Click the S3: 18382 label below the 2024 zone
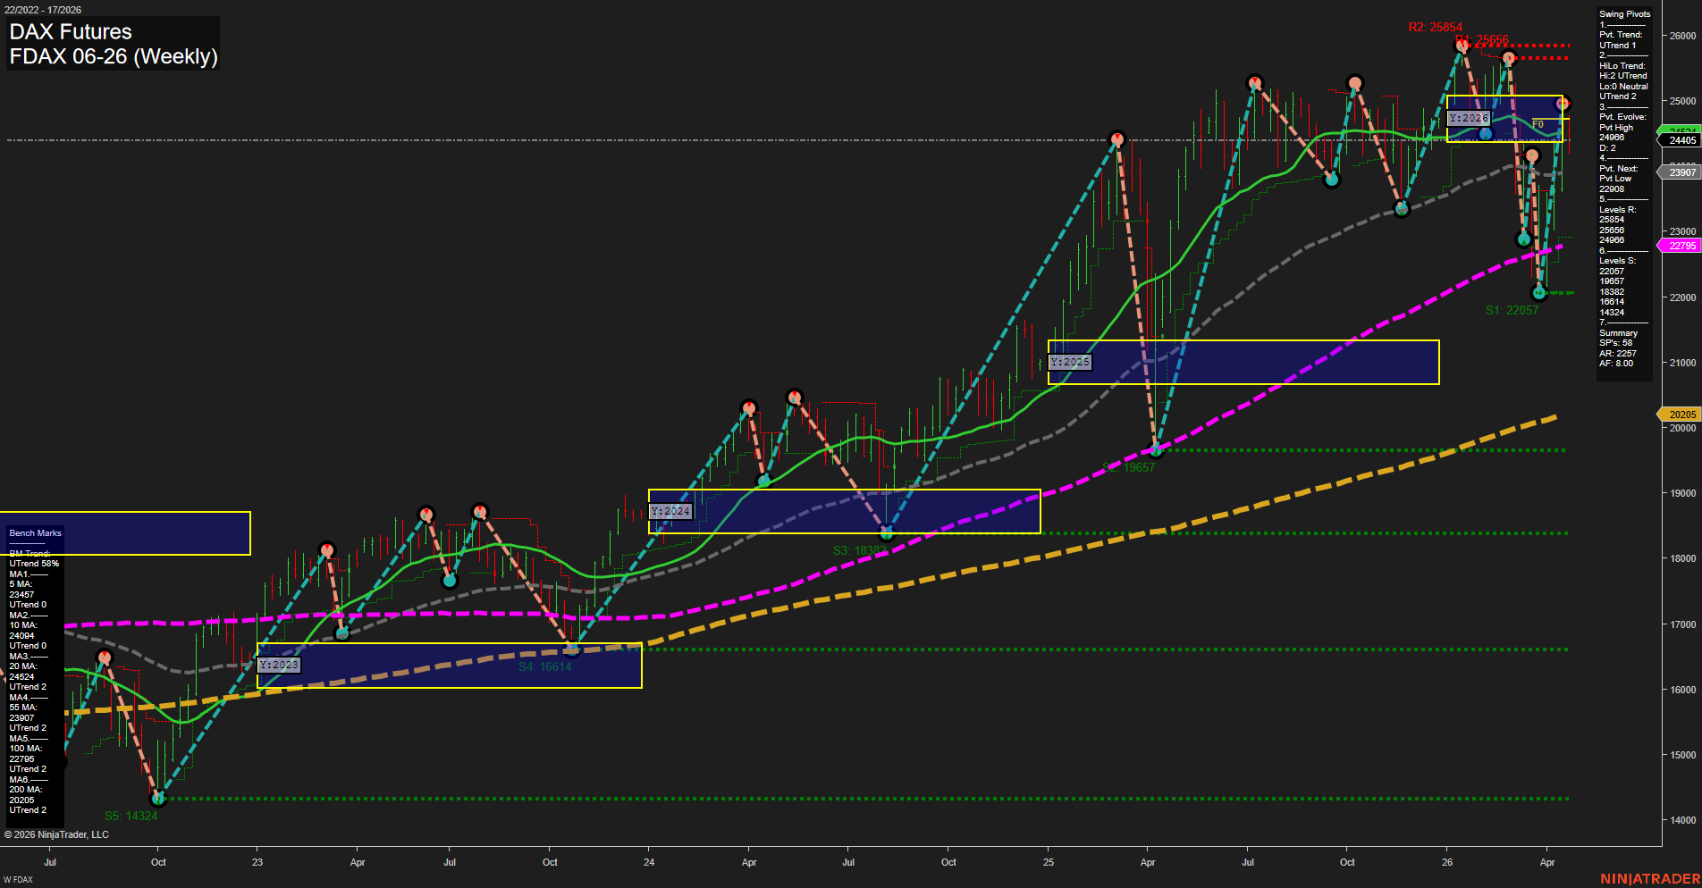Viewport: 1702px width, 888px height. (859, 549)
